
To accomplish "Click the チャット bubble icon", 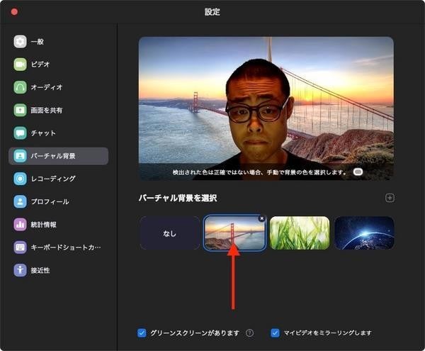I will 20,133.
